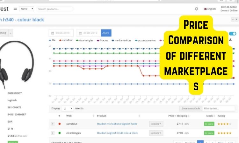Open Actions dropdown for carrefour row

click(156, 124)
